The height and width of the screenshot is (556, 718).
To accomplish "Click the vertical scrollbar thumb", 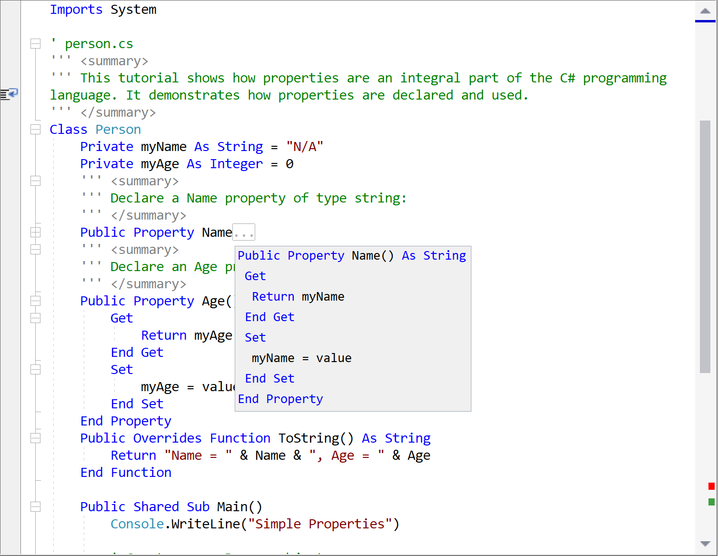I will point(705,246).
